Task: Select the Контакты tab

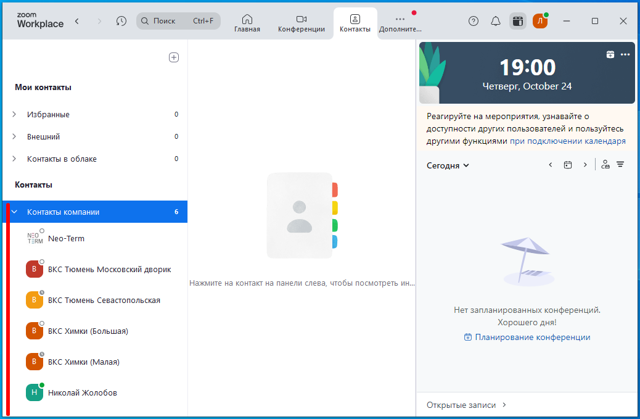Action: (x=355, y=23)
